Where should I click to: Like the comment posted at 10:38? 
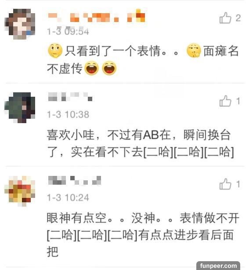225,101
